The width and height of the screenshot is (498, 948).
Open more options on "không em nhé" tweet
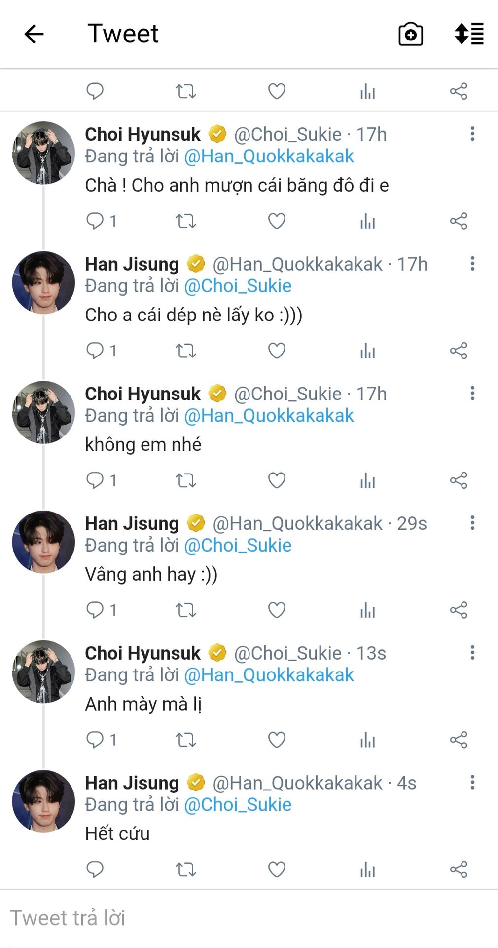coord(472,394)
